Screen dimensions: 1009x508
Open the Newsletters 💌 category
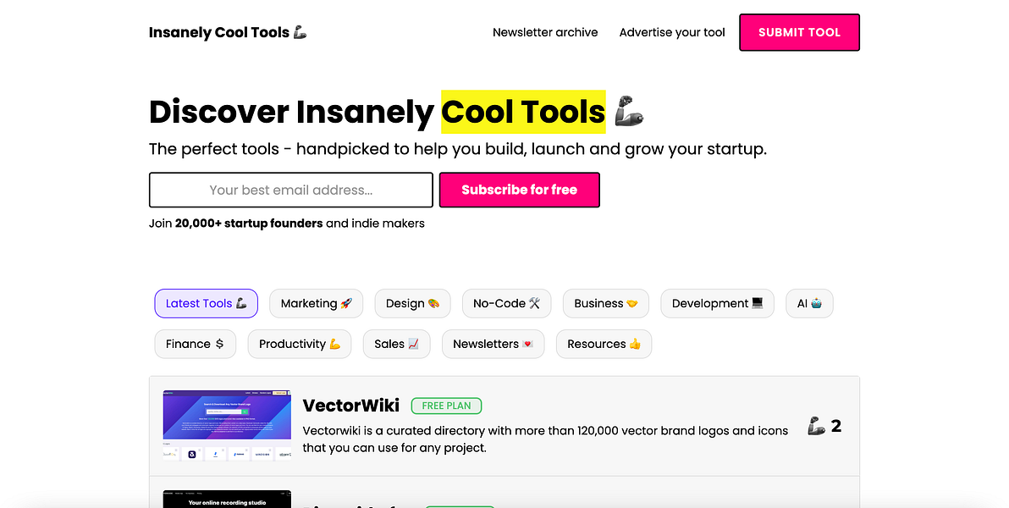click(x=493, y=344)
